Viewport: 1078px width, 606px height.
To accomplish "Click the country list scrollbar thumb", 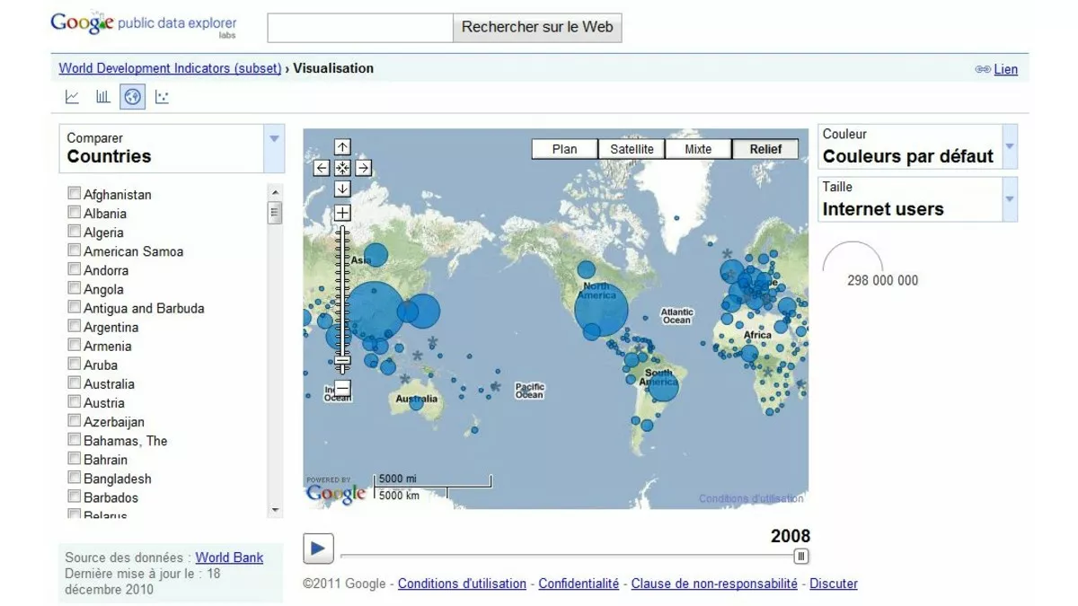I will tap(275, 213).
